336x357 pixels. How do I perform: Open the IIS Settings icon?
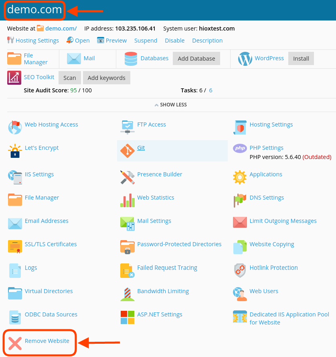(15, 177)
